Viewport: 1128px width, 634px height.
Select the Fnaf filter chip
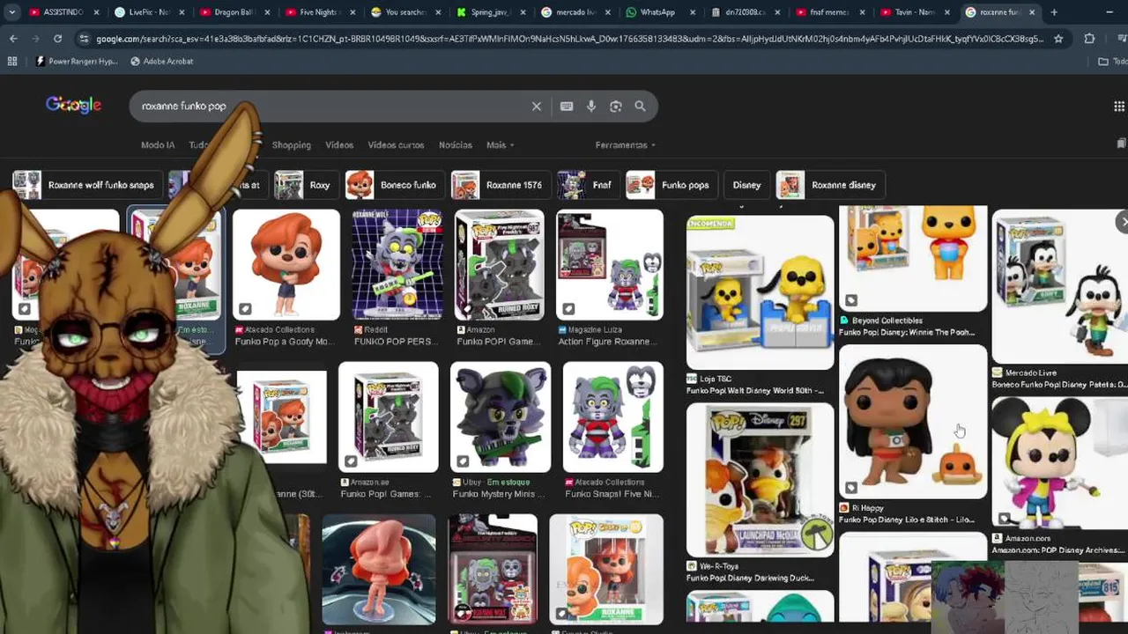587,185
